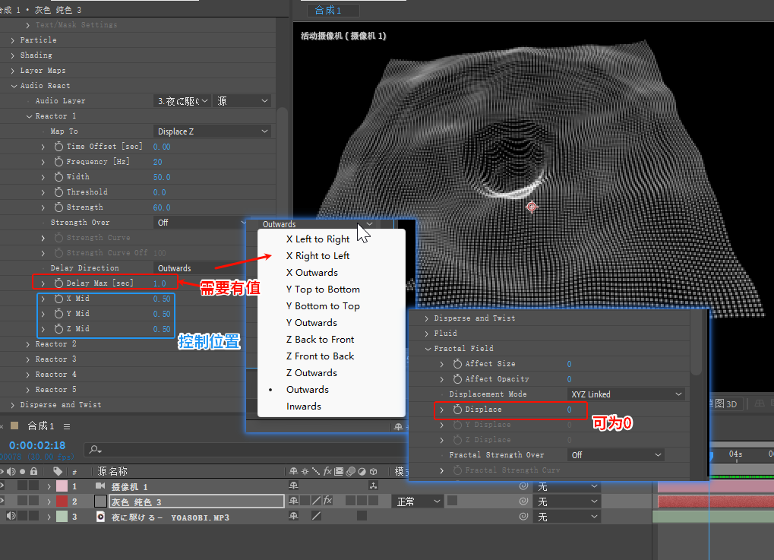
Task: Click the pink label swatch of layer 1
Action: [x=62, y=486]
